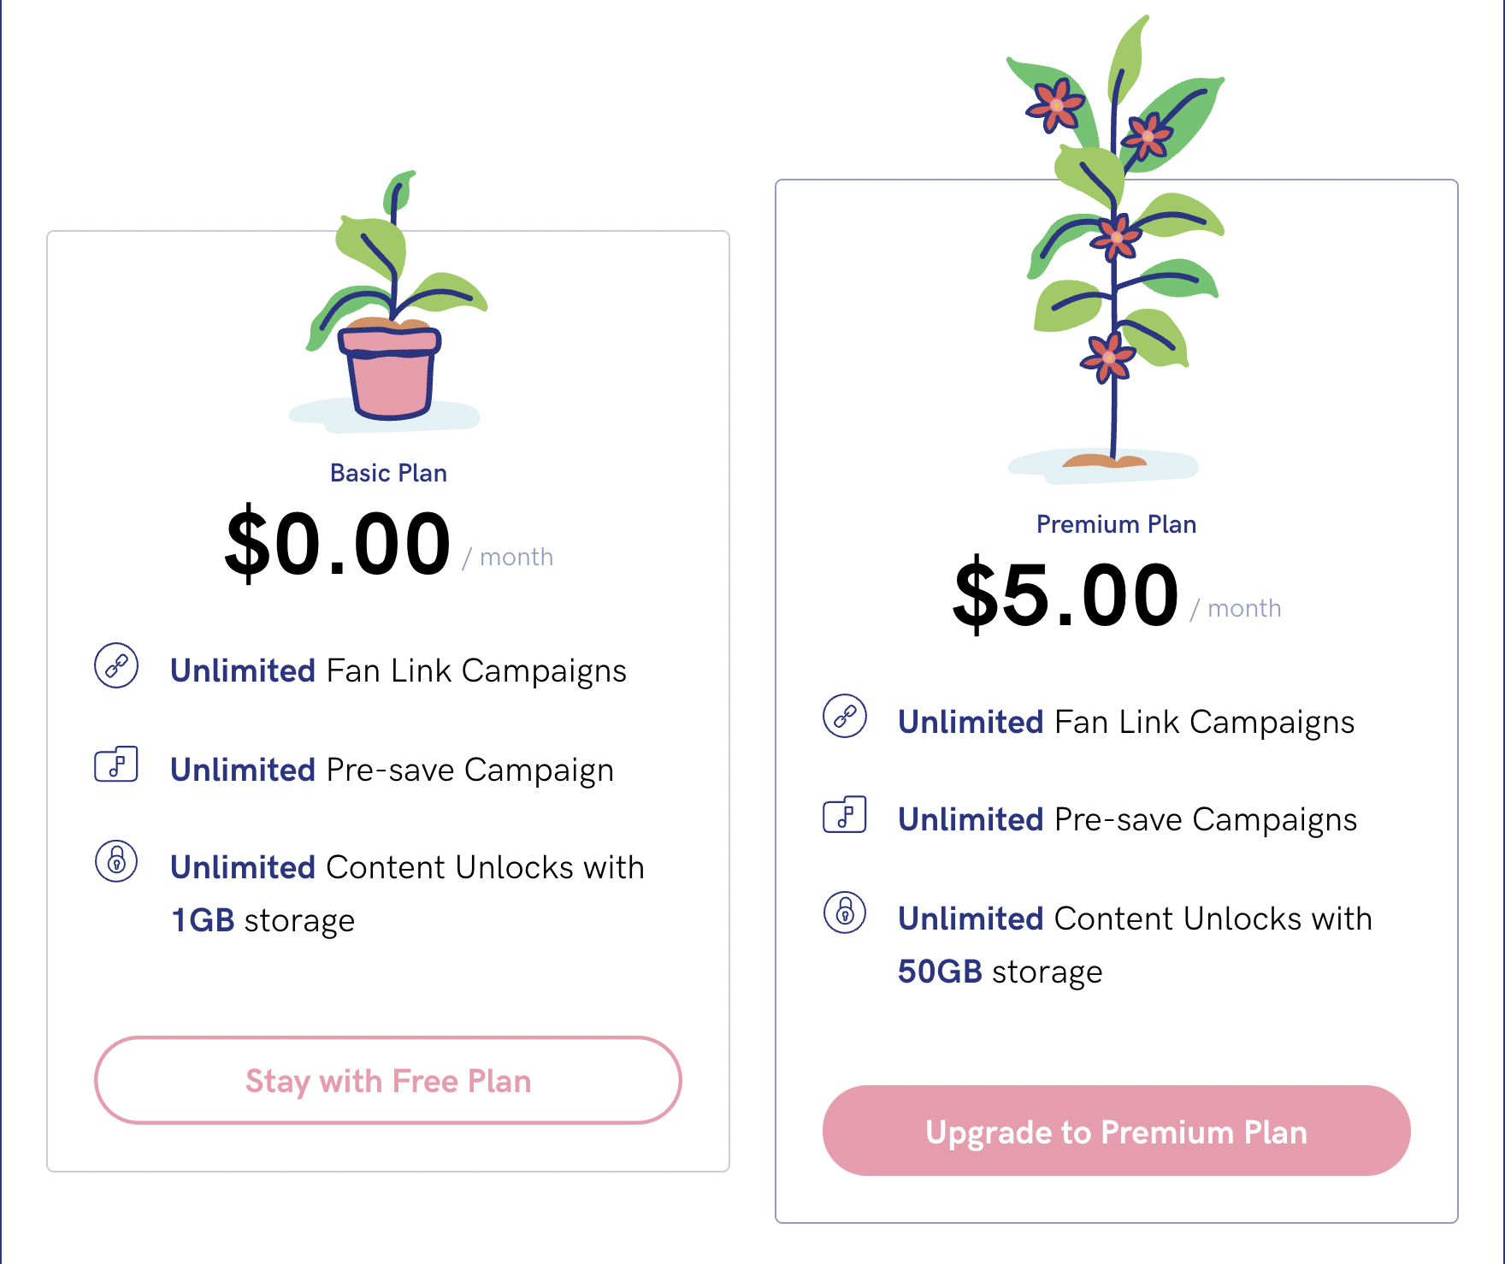1505x1264 pixels.
Task: Click the $5.00 price
Action: pos(1066,595)
